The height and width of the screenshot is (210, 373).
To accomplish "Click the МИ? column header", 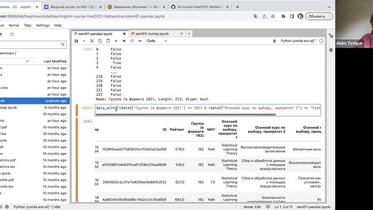I will [x=211, y=129].
